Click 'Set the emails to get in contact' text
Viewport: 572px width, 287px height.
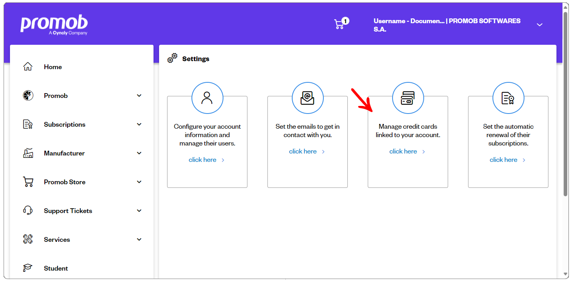click(307, 131)
